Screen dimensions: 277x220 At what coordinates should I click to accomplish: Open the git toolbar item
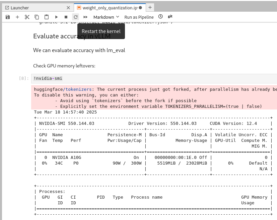click(x=170, y=16)
